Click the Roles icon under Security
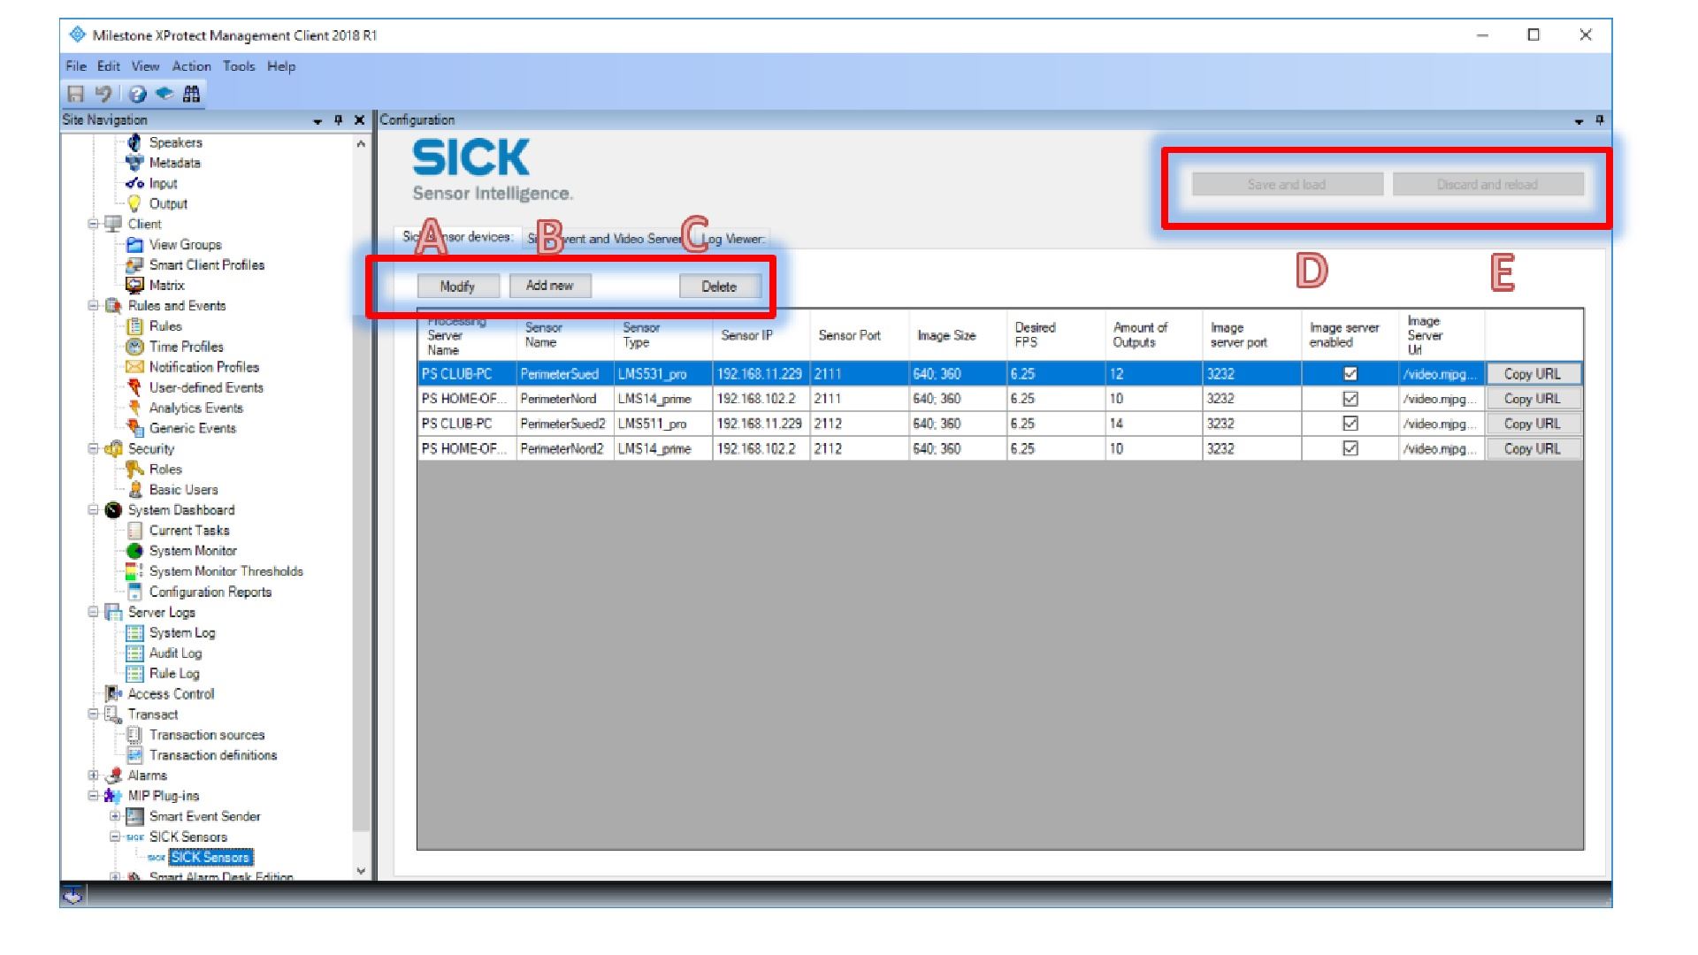Image resolution: width=1698 pixels, height=955 pixels. click(134, 469)
